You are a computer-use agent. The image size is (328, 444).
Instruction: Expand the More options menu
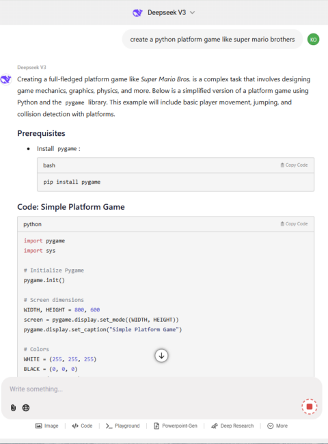click(x=277, y=426)
